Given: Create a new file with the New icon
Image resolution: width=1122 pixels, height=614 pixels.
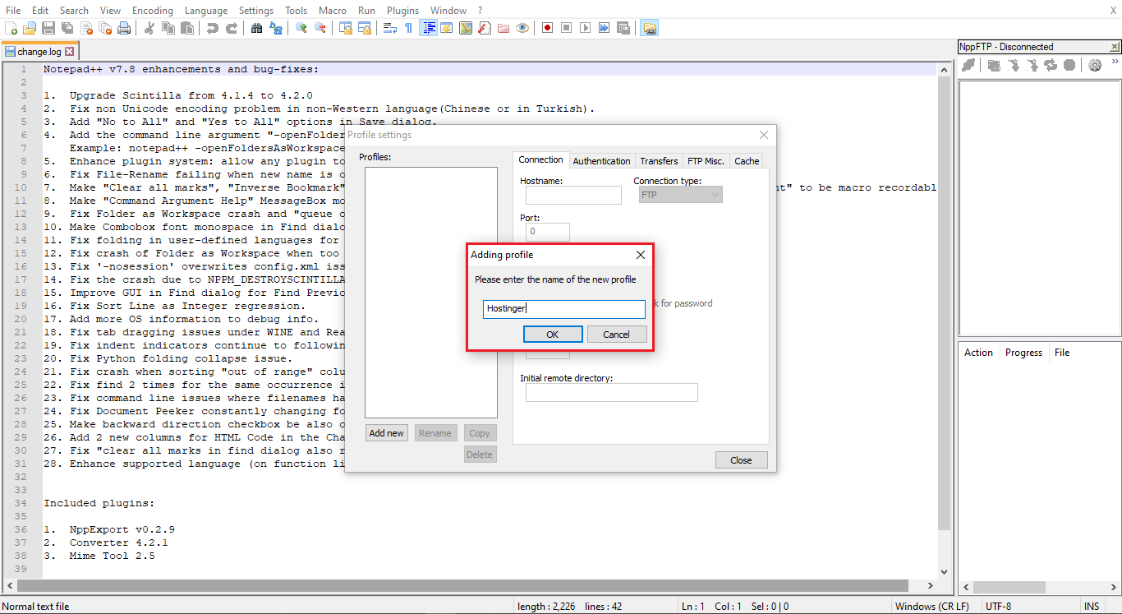Looking at the screenshot, I should 11,27.
